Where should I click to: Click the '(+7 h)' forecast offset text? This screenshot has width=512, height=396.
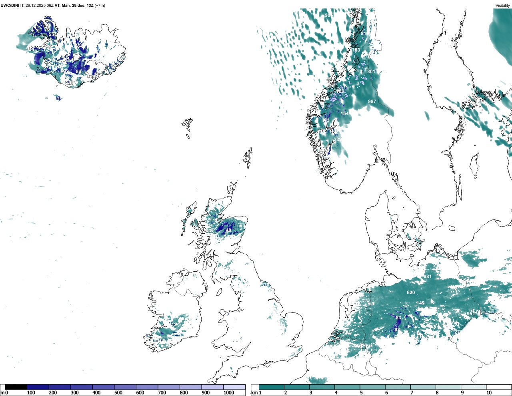click(100, 6)
